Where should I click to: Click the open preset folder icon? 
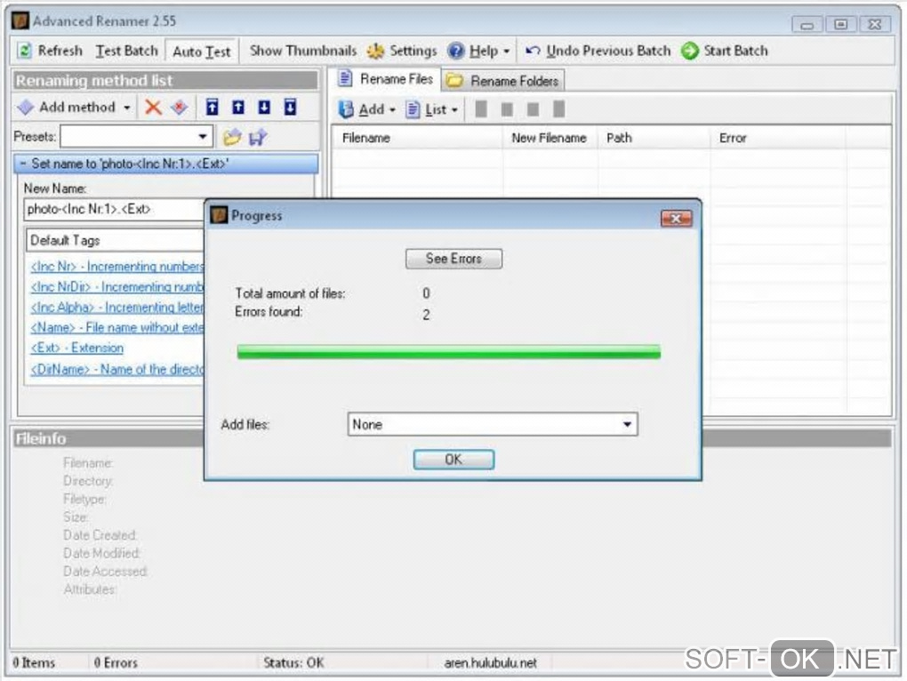click(x=232, y=137)
